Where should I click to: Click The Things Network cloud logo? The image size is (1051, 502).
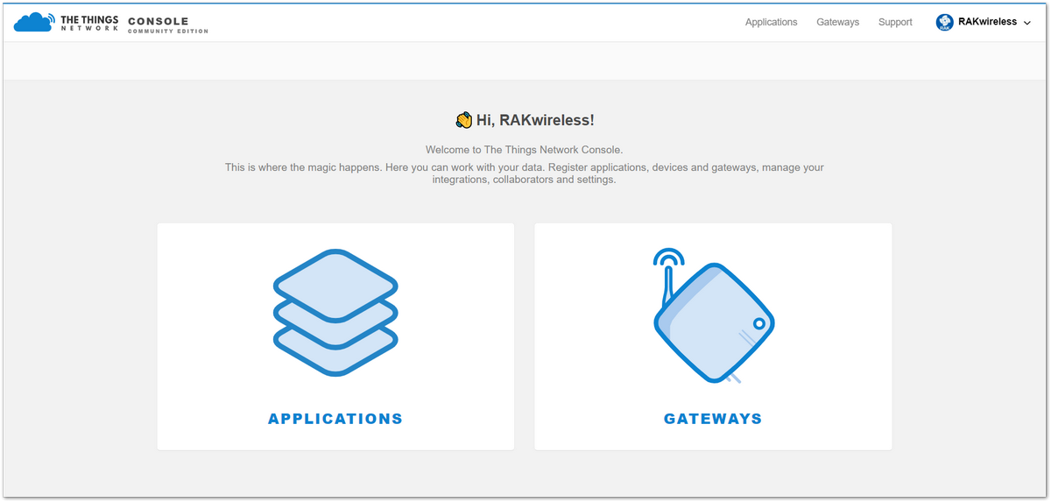point(34,22)
